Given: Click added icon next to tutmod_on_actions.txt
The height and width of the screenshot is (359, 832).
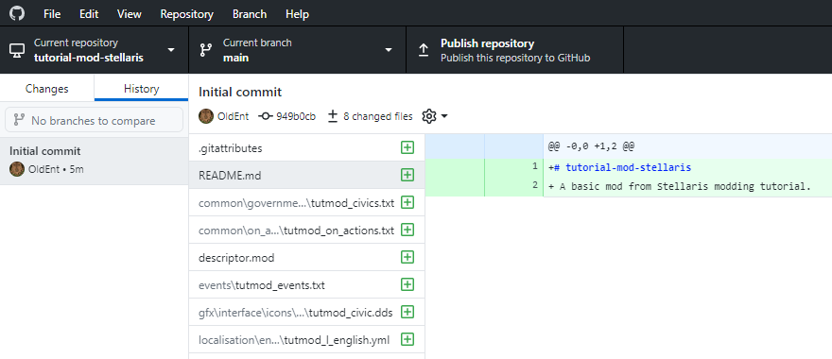Looking at the screenshot, I should [x=407, y=230].
